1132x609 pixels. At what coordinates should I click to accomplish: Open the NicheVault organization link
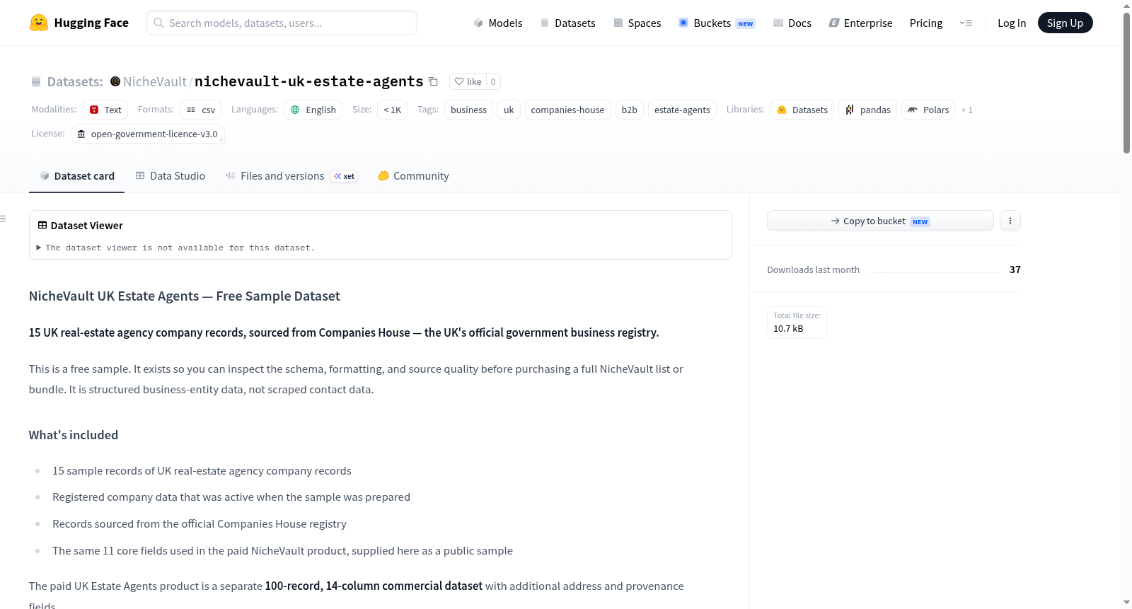(155, 81)
